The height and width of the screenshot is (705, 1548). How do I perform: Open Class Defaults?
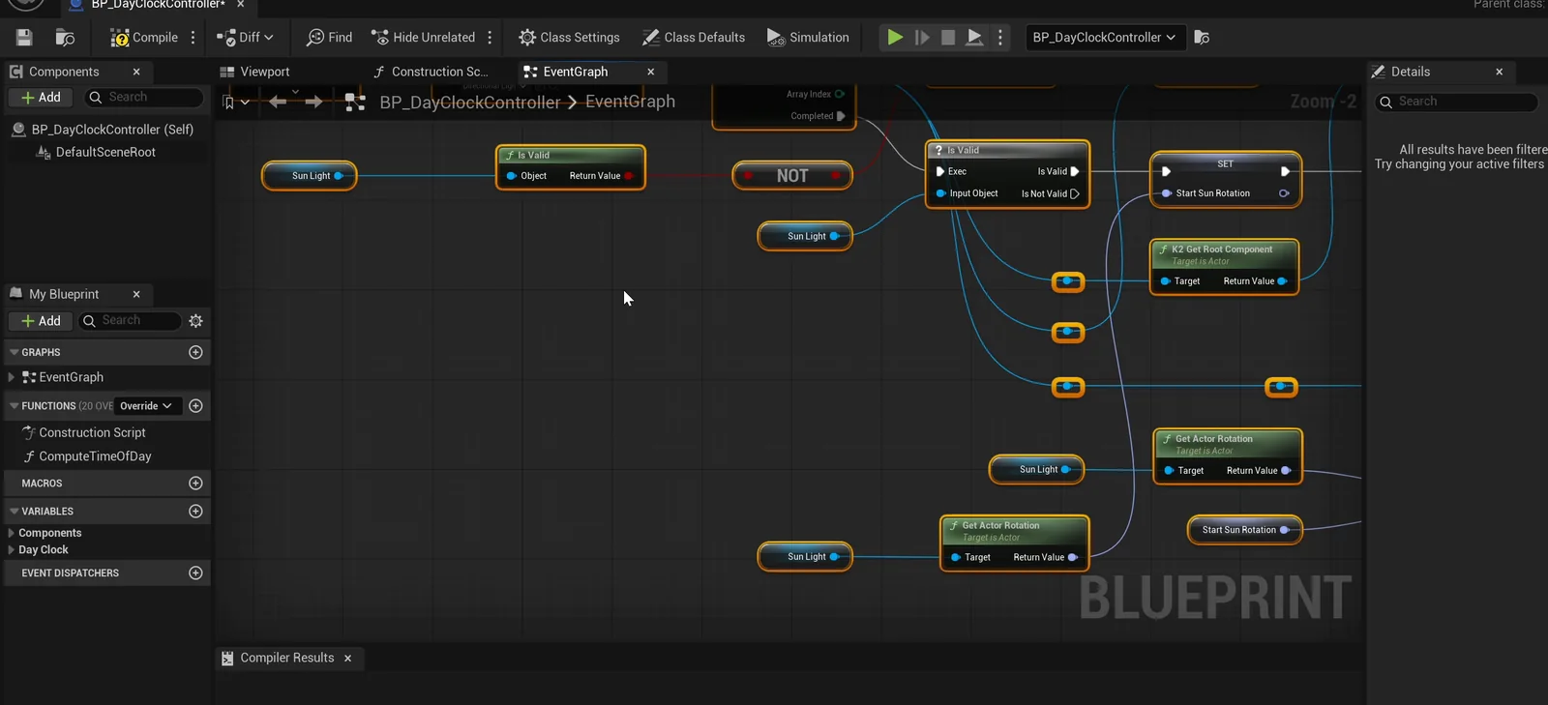click(694, 38)
